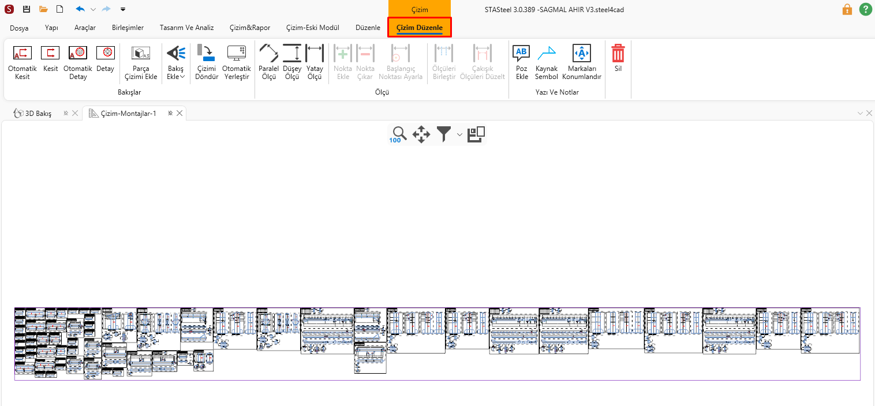Open the Tasarım Ve Analiz ribbon tab

click(186, 28)
